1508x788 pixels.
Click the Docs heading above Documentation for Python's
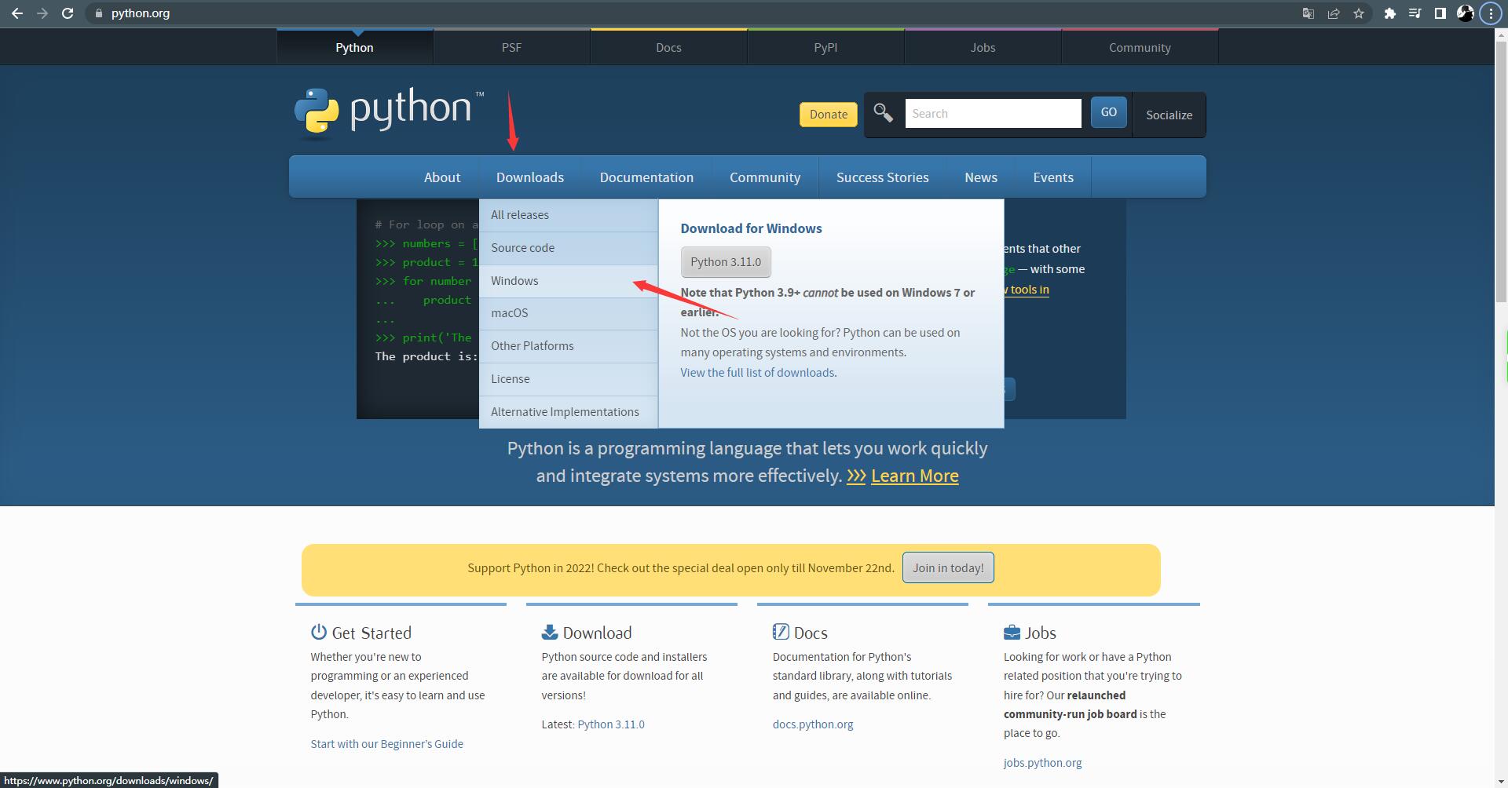811,633
